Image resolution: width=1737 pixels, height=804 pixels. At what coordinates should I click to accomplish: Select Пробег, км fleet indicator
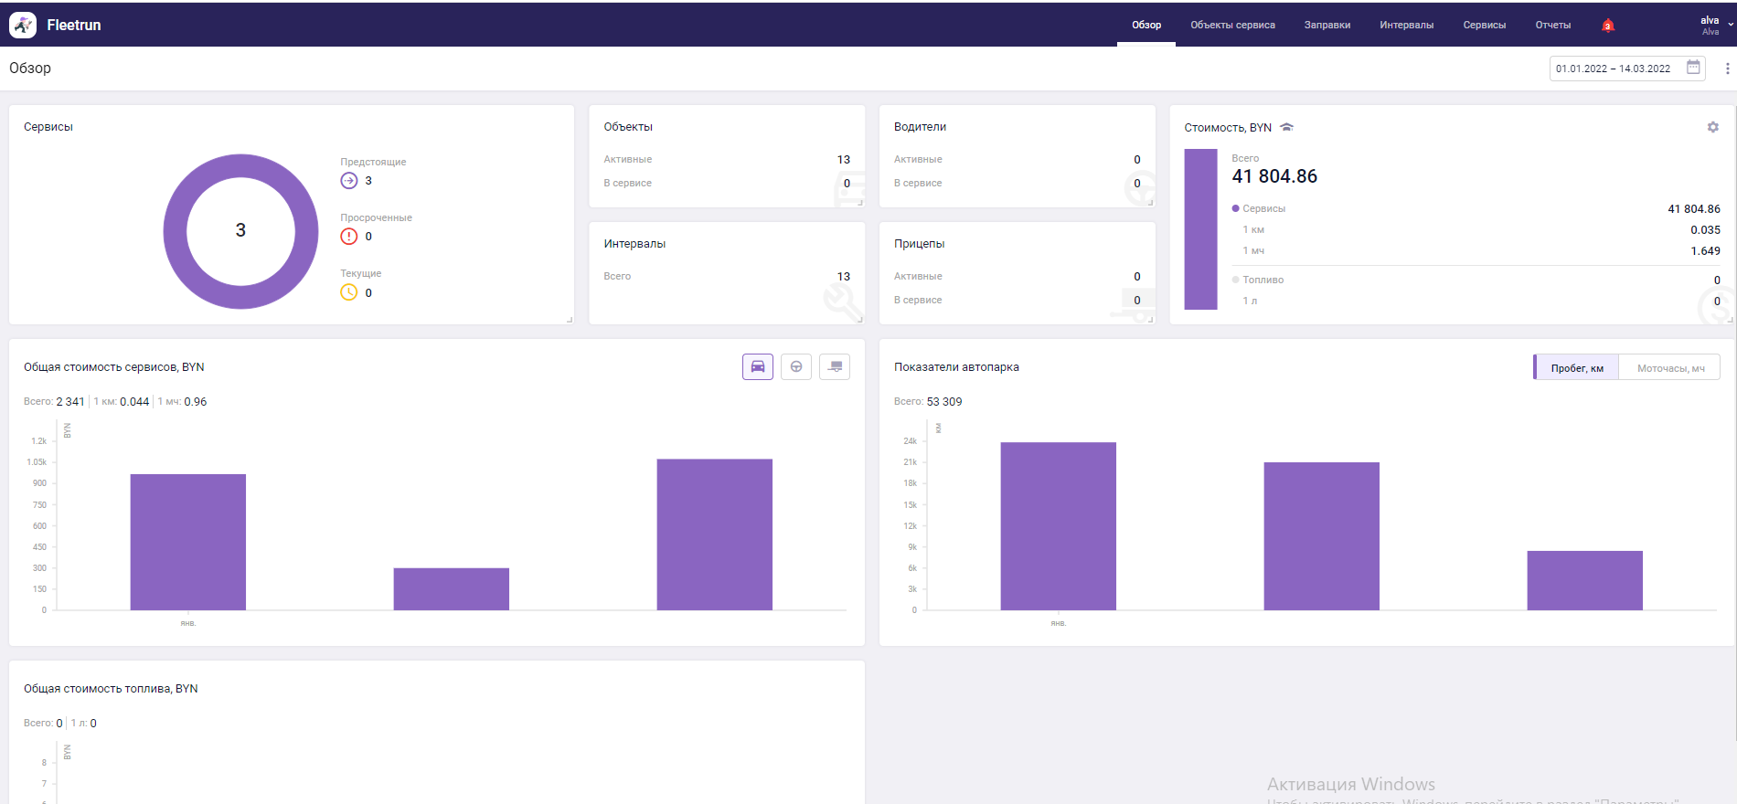(1576, 368)
